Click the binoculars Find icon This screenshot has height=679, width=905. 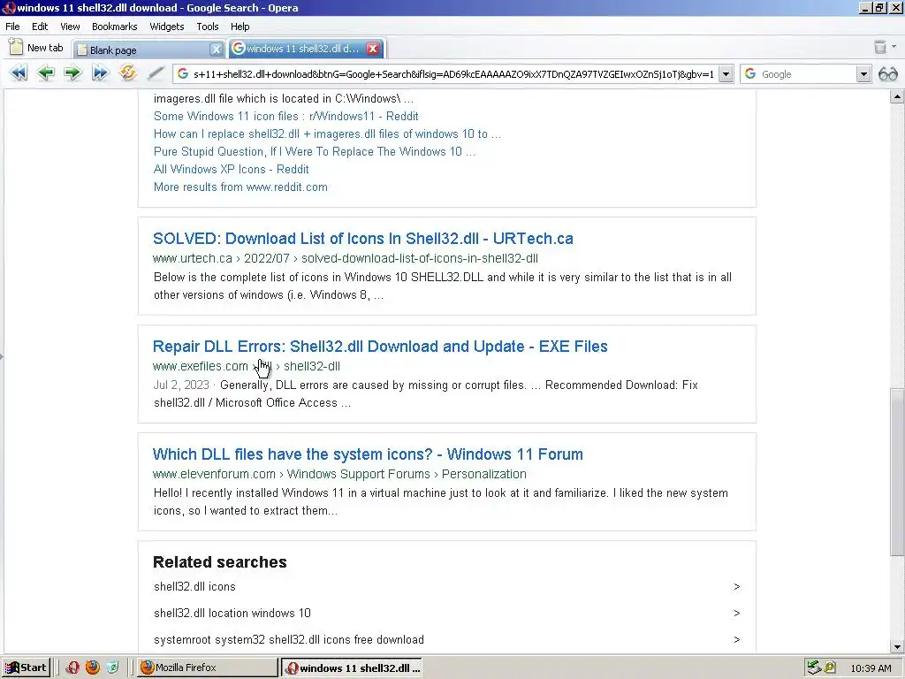coord(887,74)
